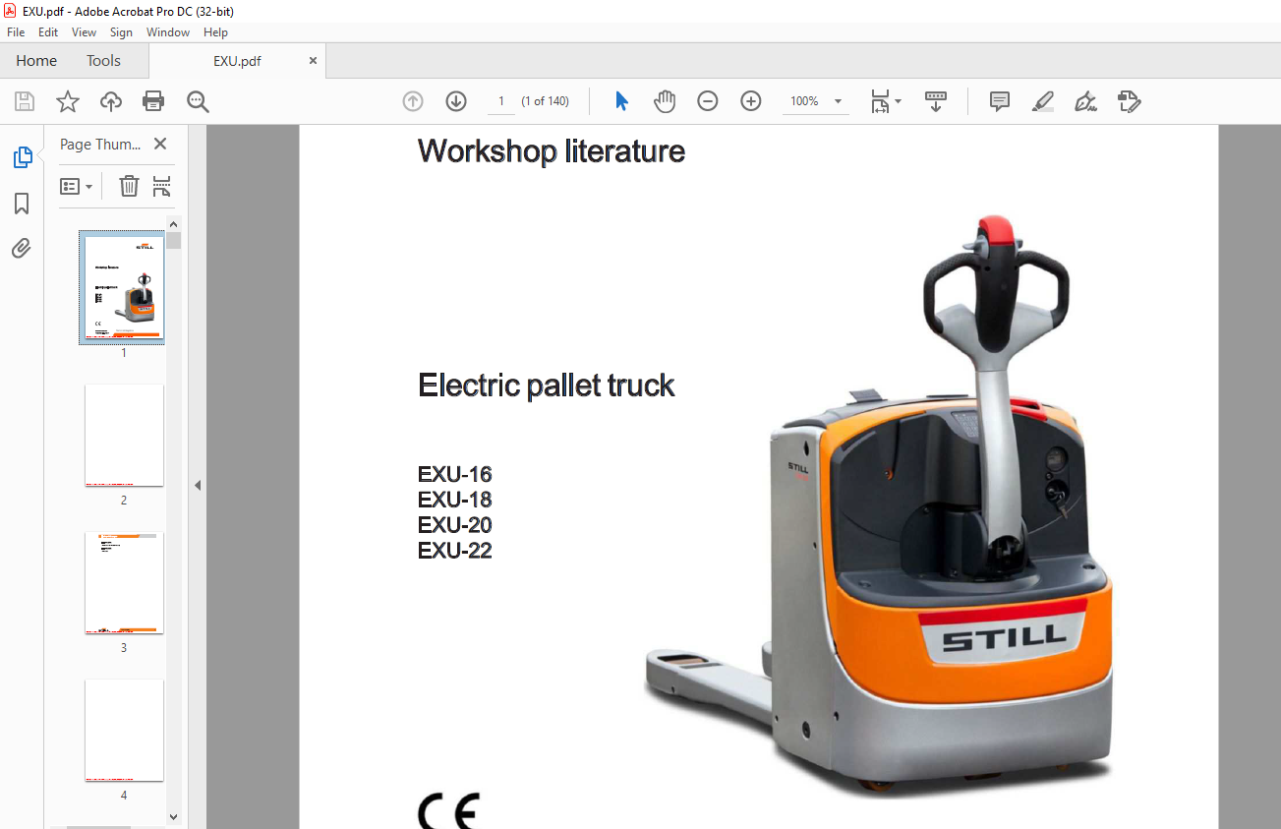Zoom in with plus icon
The height and width of the screenshot is (829, 1281).
(751, 101)
